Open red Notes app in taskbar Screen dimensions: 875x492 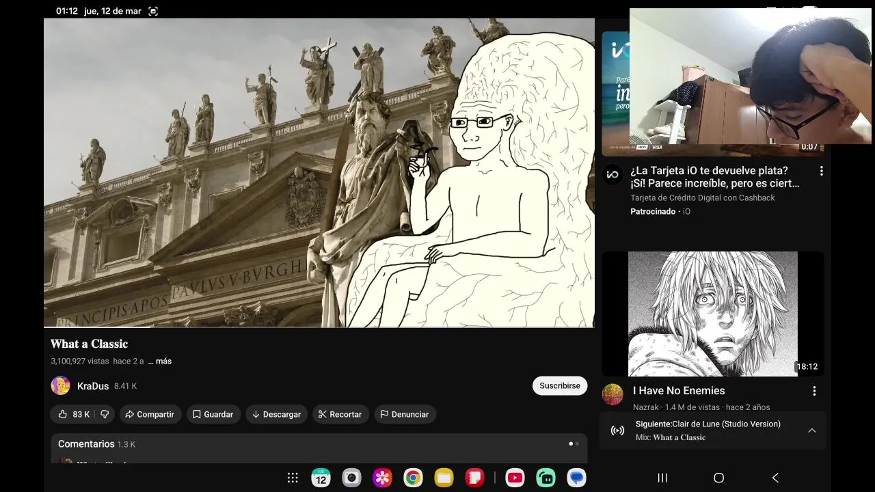coord(474,478)
